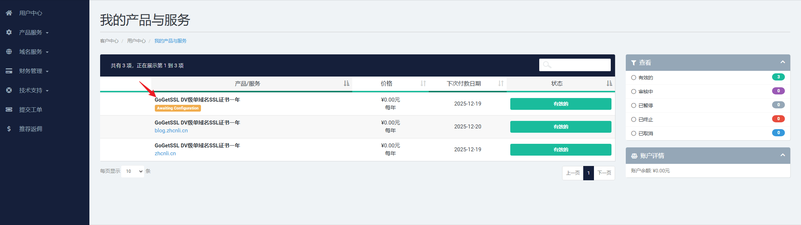Viewport: 801px width, 225px height.
Task: Click the blue 0 badge for 已取消
Action: pos(778,133)
